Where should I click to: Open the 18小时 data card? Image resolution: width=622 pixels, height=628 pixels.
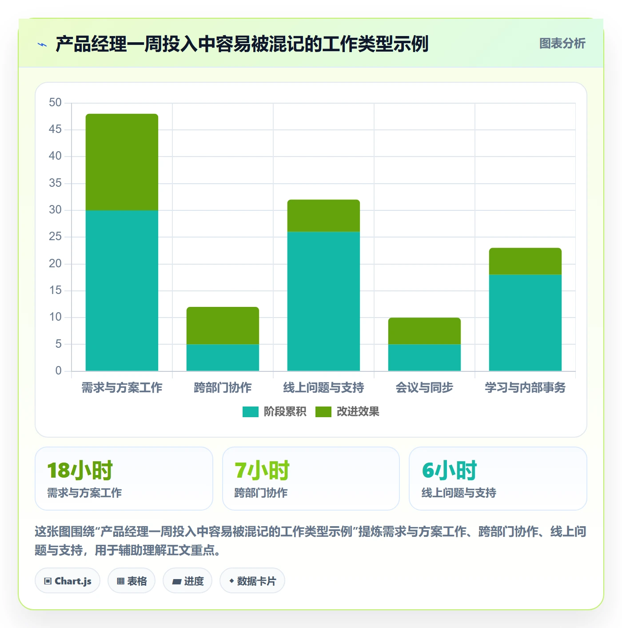(124, 479)
